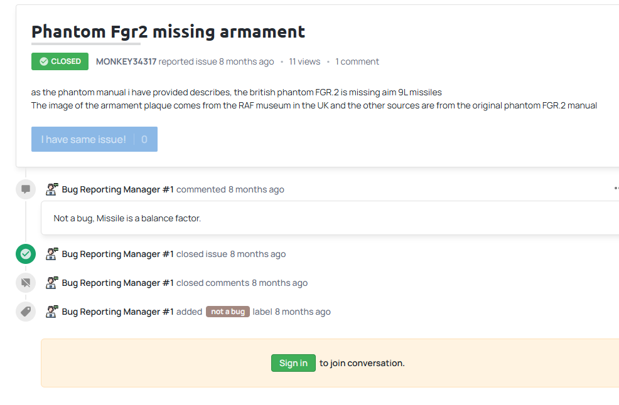Click the avatar beside the closed issue entry
619x405 pixels.
pyautogui.click(x=52, y=254)
